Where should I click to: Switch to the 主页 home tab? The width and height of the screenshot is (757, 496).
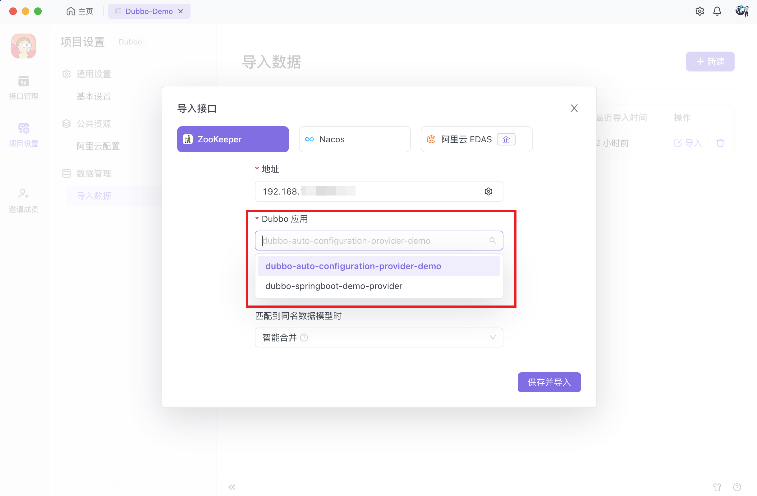pos(80,11)
